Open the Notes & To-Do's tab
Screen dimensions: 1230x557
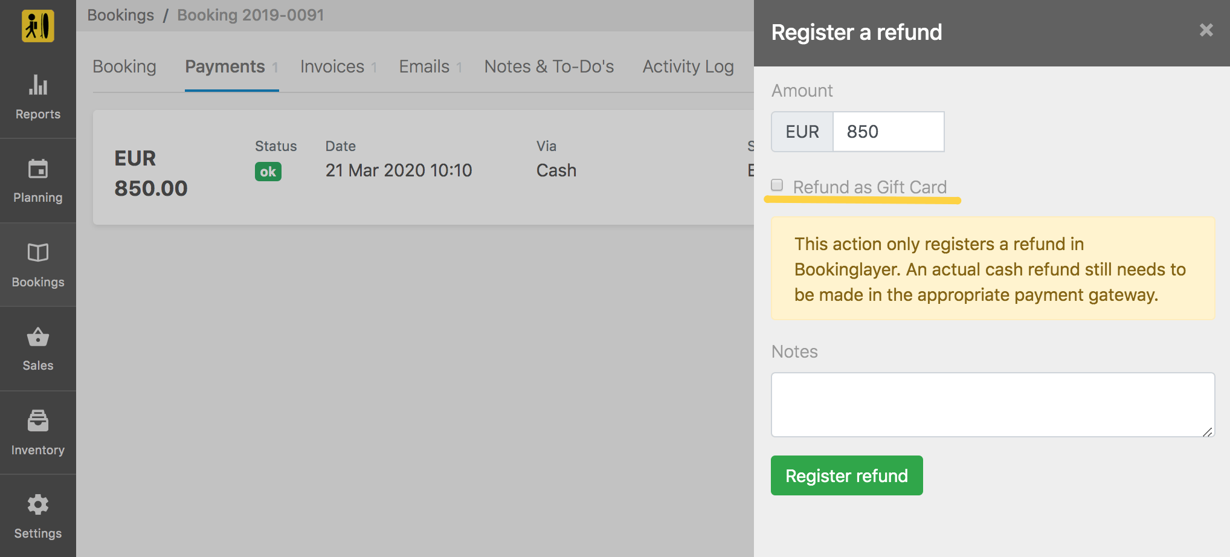click(x=549, y=66)
